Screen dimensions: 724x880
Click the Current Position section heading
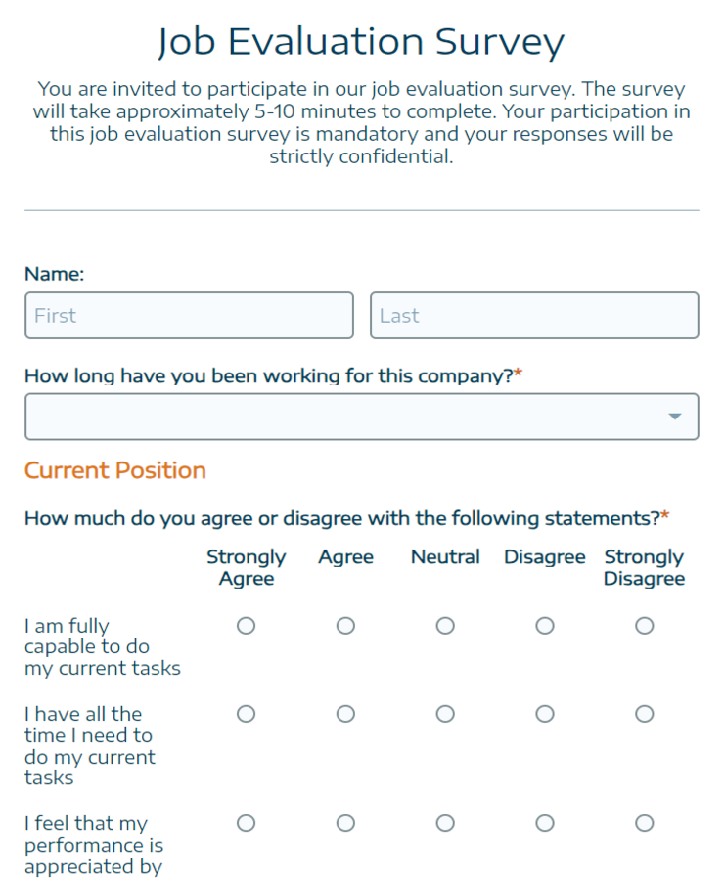coord(114,470)
